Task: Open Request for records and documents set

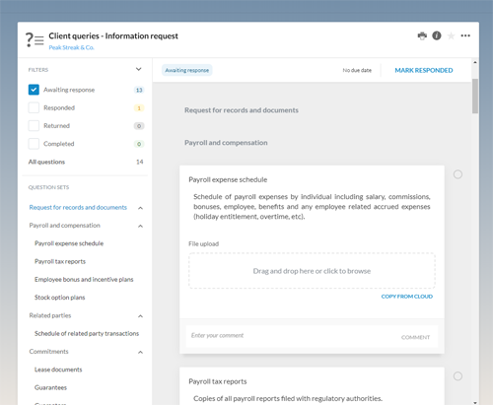Action: click(78, 208)
